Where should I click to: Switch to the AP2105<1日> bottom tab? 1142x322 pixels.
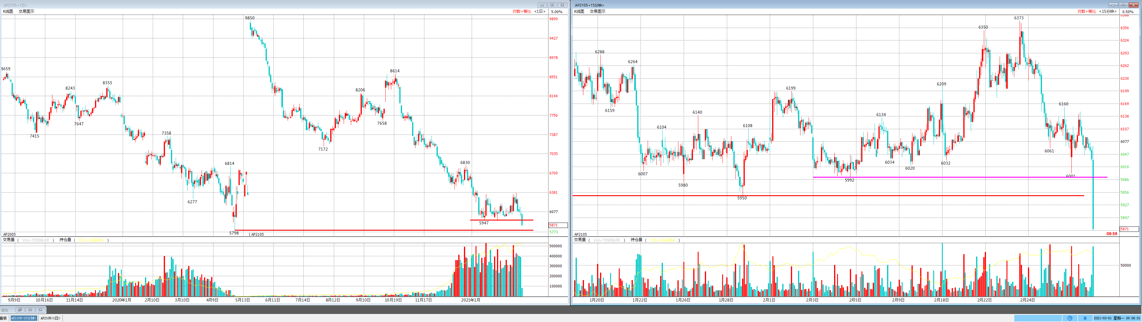[x=50, y=318]
